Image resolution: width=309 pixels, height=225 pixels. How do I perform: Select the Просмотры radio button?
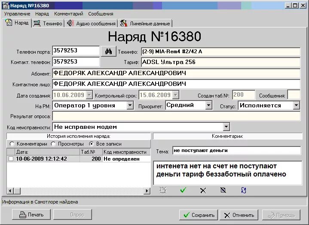click(53, 144)
